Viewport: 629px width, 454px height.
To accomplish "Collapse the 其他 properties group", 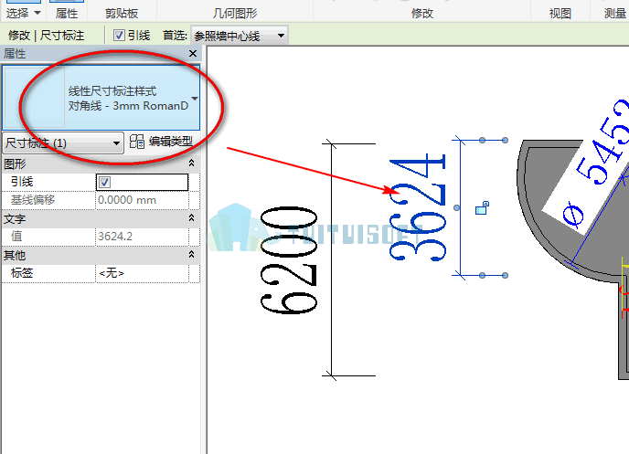I will [191, 255].
